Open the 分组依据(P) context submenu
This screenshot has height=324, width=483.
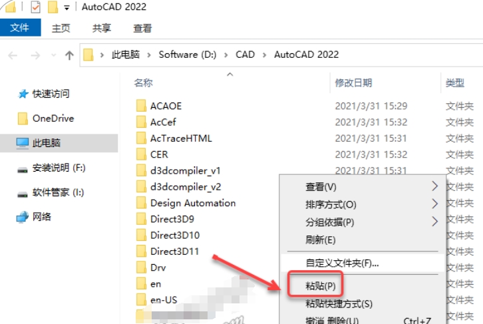363,222
